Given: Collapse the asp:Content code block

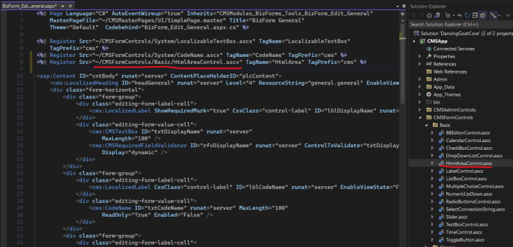Looking at the screenshot, I should point(34,76).
